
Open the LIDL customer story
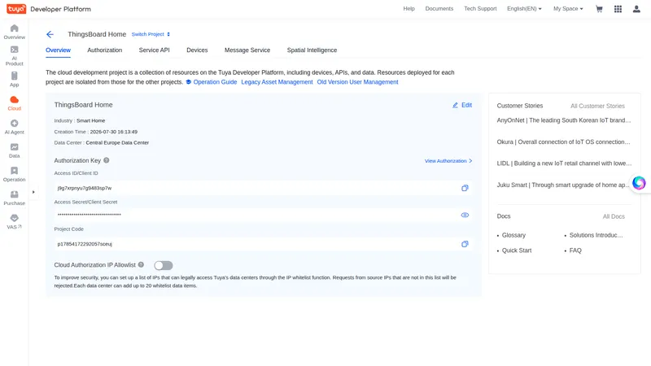(x=564, y=163)
